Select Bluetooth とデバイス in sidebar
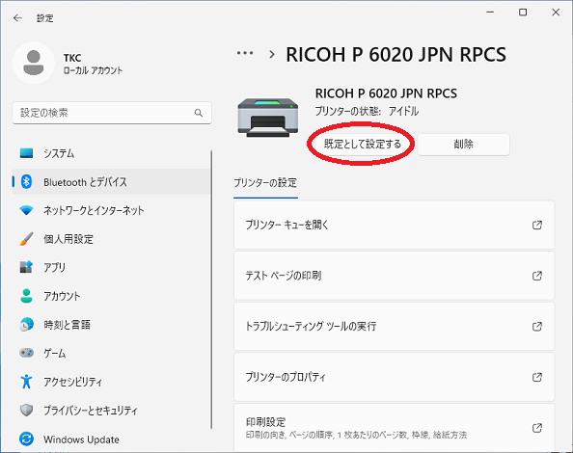573x453 pixels. click(111, 182)
